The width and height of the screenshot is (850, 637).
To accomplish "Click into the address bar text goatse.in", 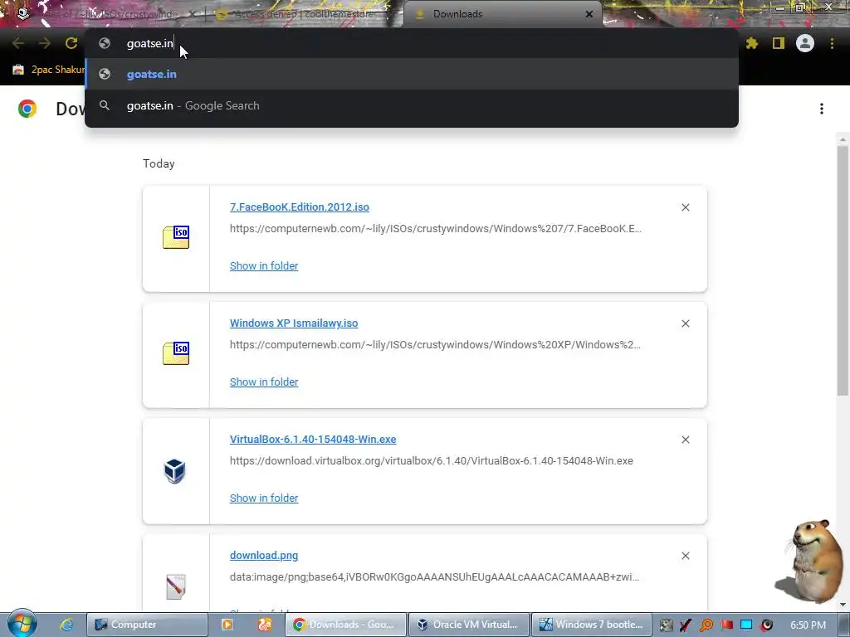I will point(149,43).
